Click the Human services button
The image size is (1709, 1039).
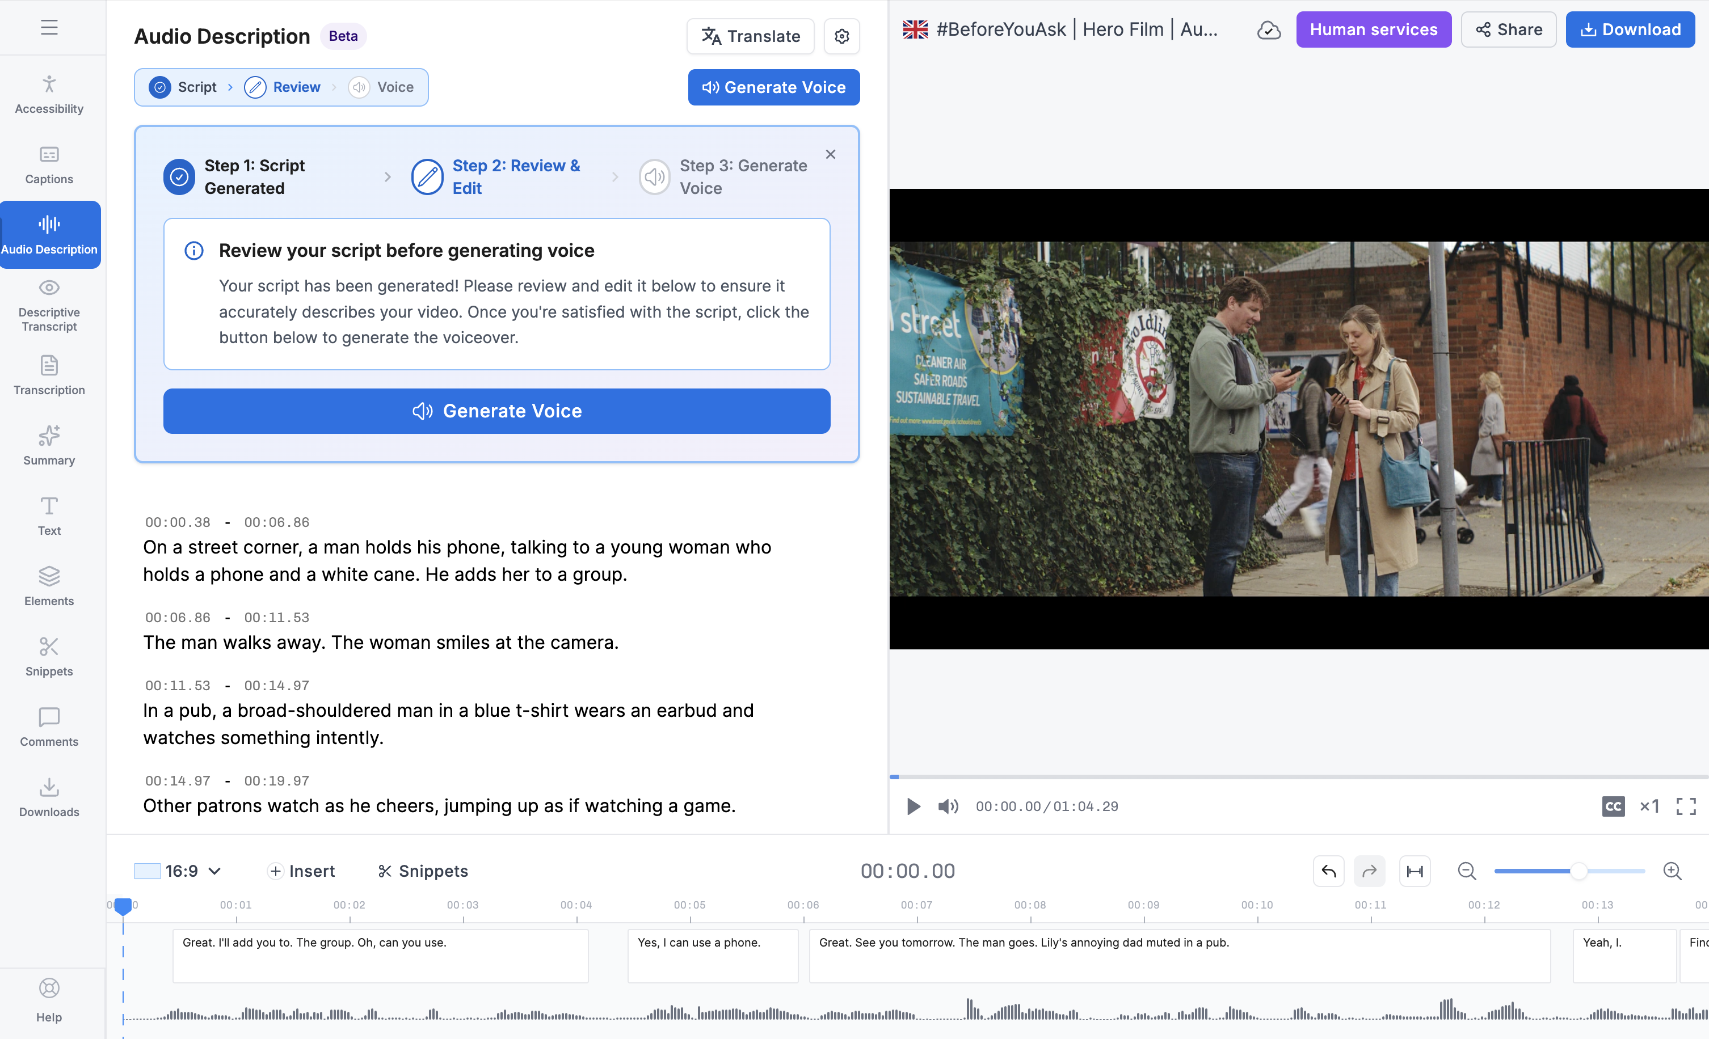click(1373, 30)
